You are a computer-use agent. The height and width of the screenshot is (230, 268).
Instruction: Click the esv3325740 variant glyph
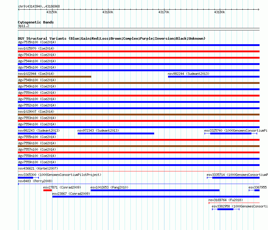[x=231, y=133]
